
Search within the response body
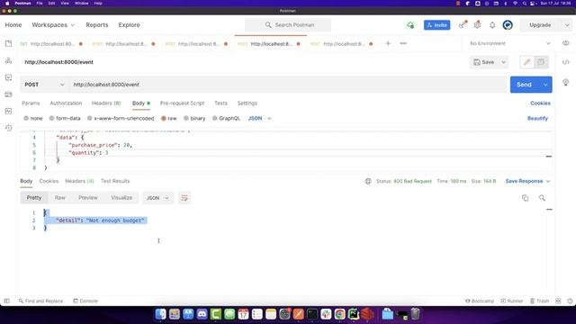(x=542, y=198)
